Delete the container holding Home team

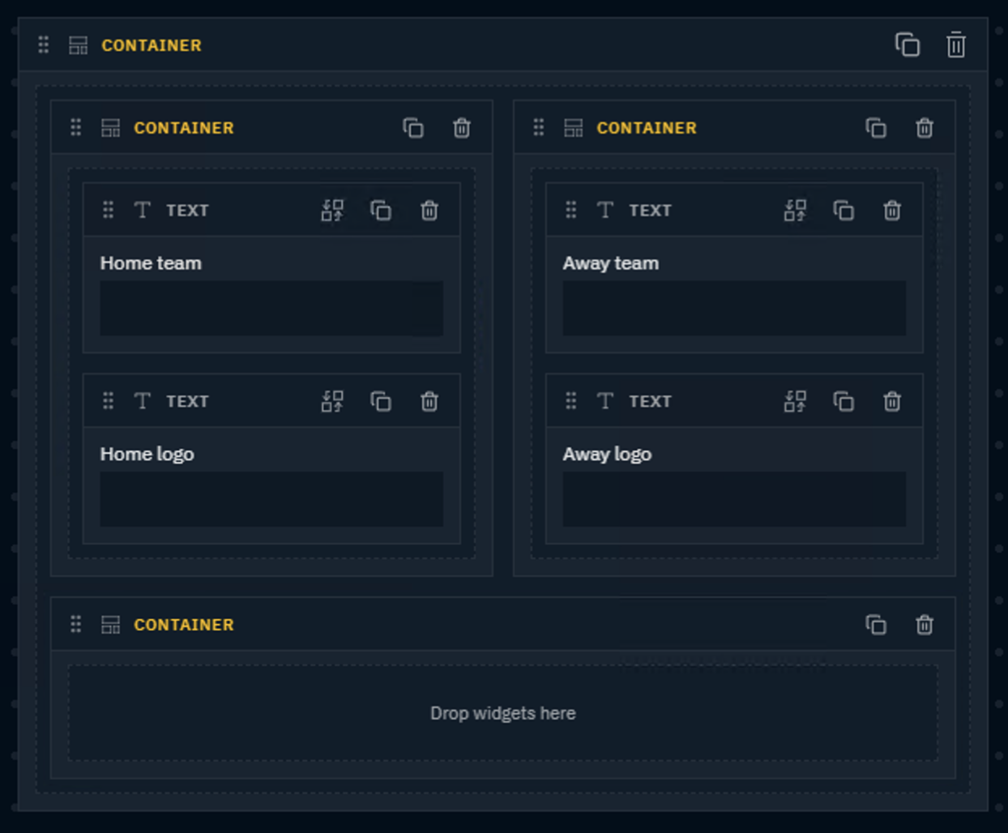pos(462,128)
